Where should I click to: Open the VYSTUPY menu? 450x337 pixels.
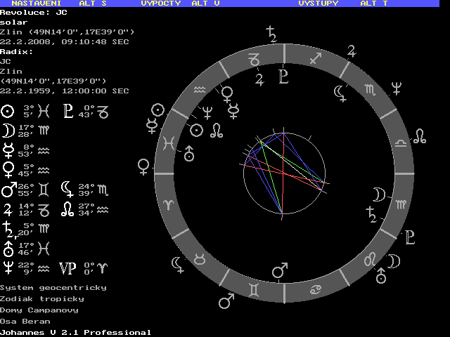tap(318, 4)
